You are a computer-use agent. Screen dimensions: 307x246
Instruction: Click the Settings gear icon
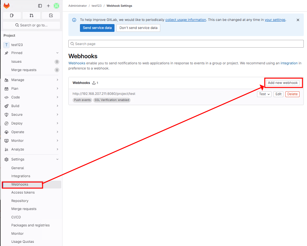pyautogui.click(x=6, y=159)
